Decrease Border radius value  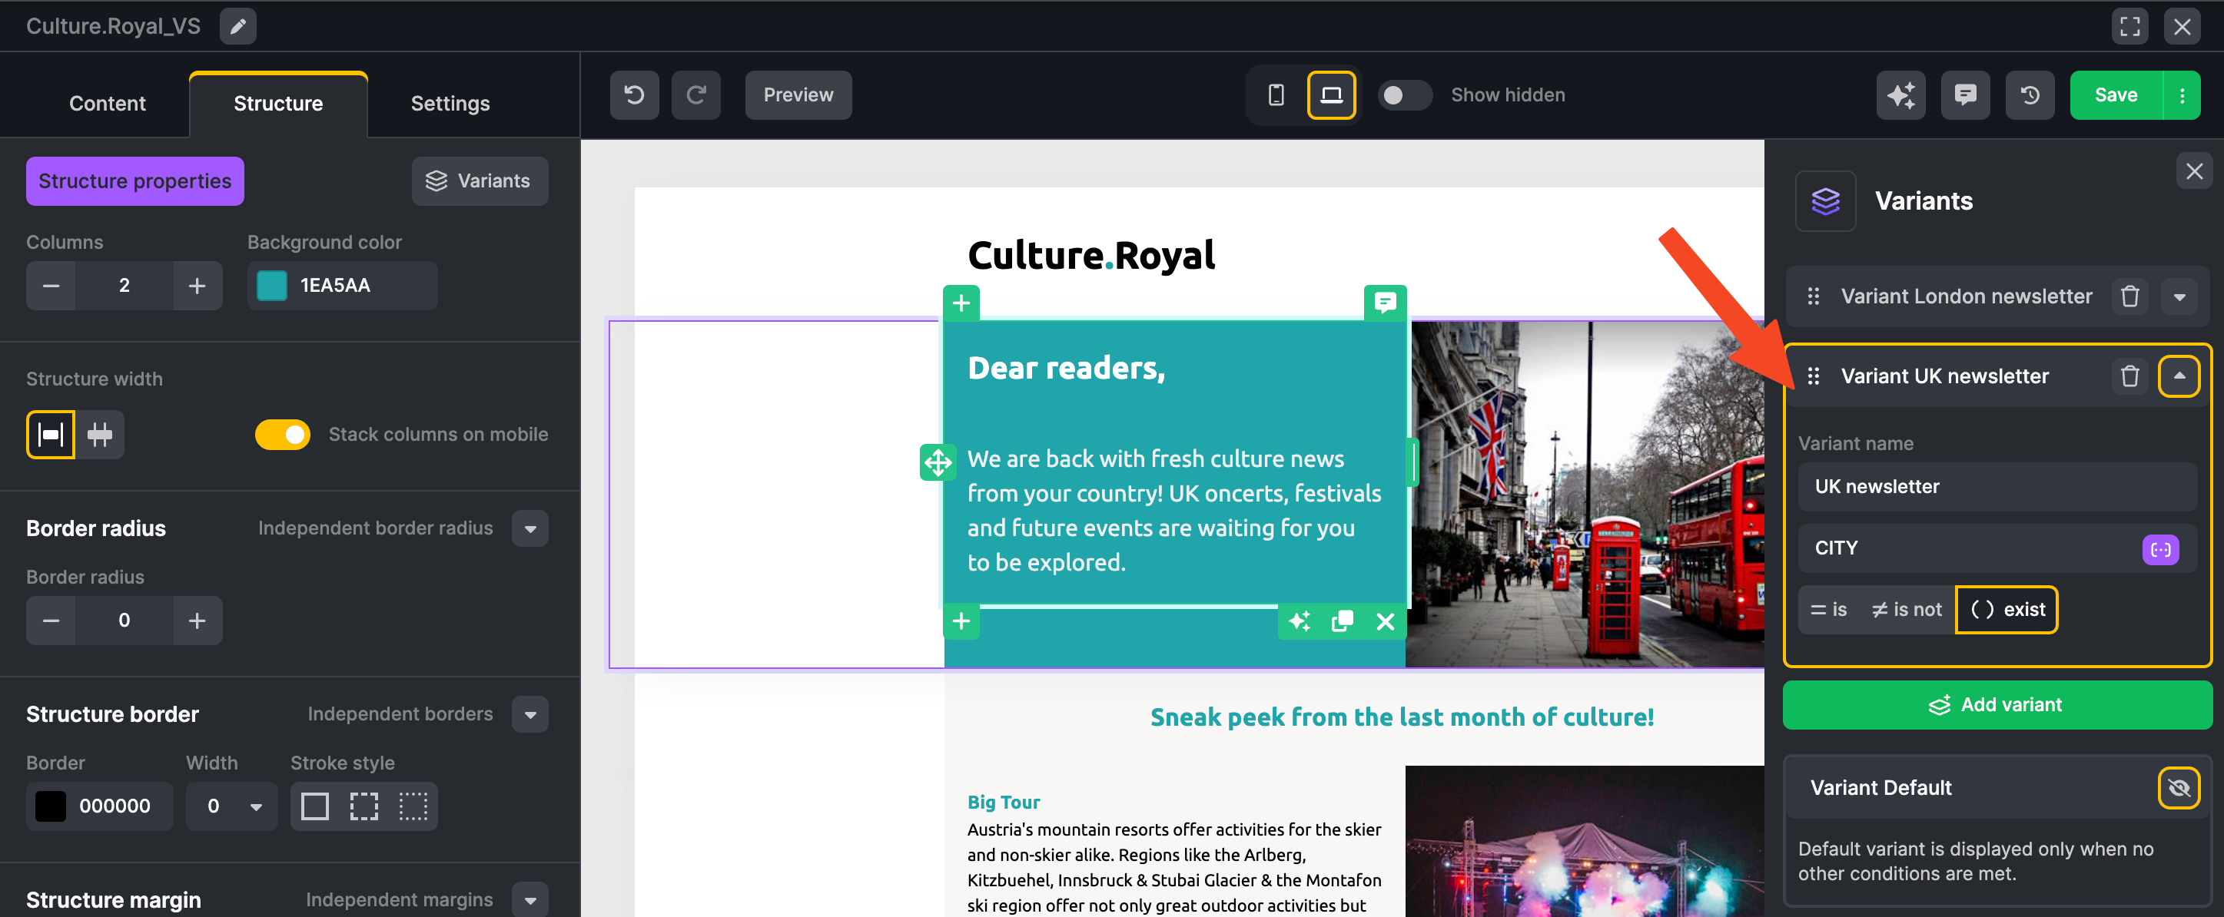pyautogui.click(x=51, y=621)
